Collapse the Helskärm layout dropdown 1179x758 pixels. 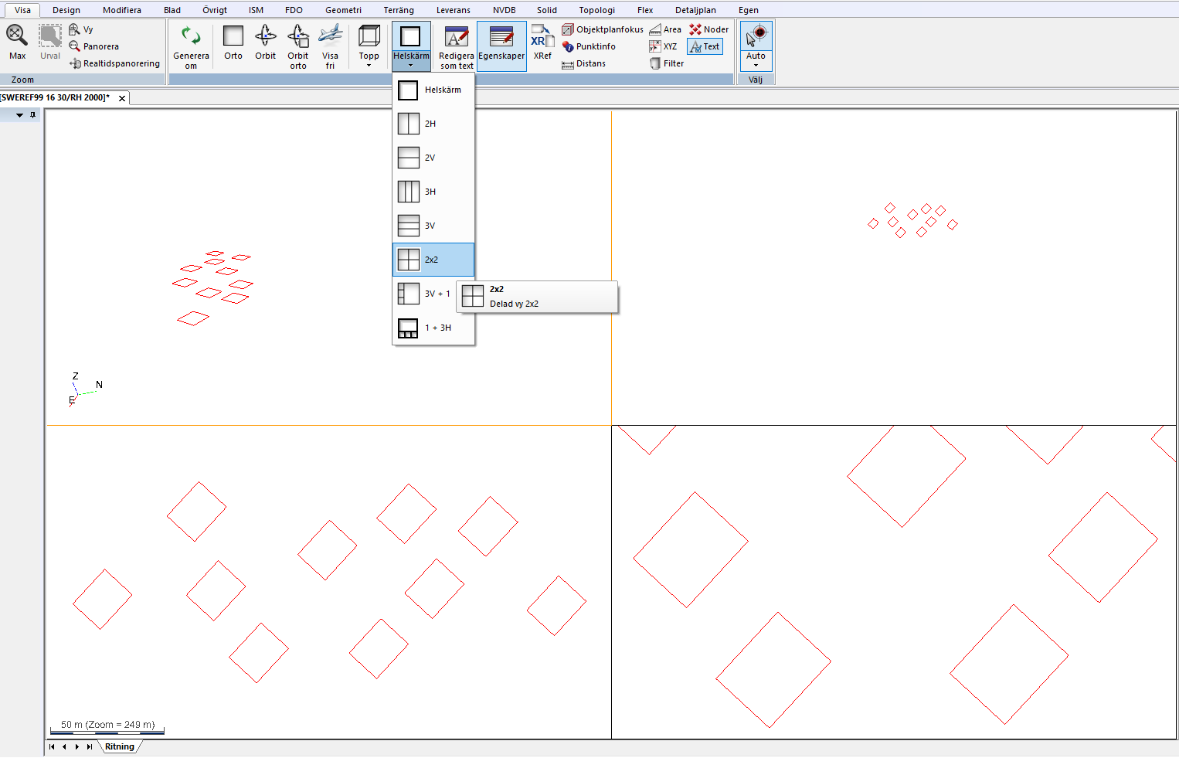[410, 65]
